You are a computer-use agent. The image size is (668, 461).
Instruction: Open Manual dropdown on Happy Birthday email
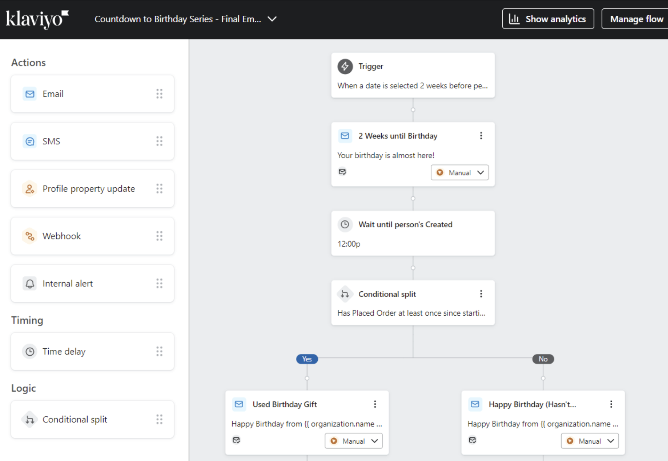590,441
